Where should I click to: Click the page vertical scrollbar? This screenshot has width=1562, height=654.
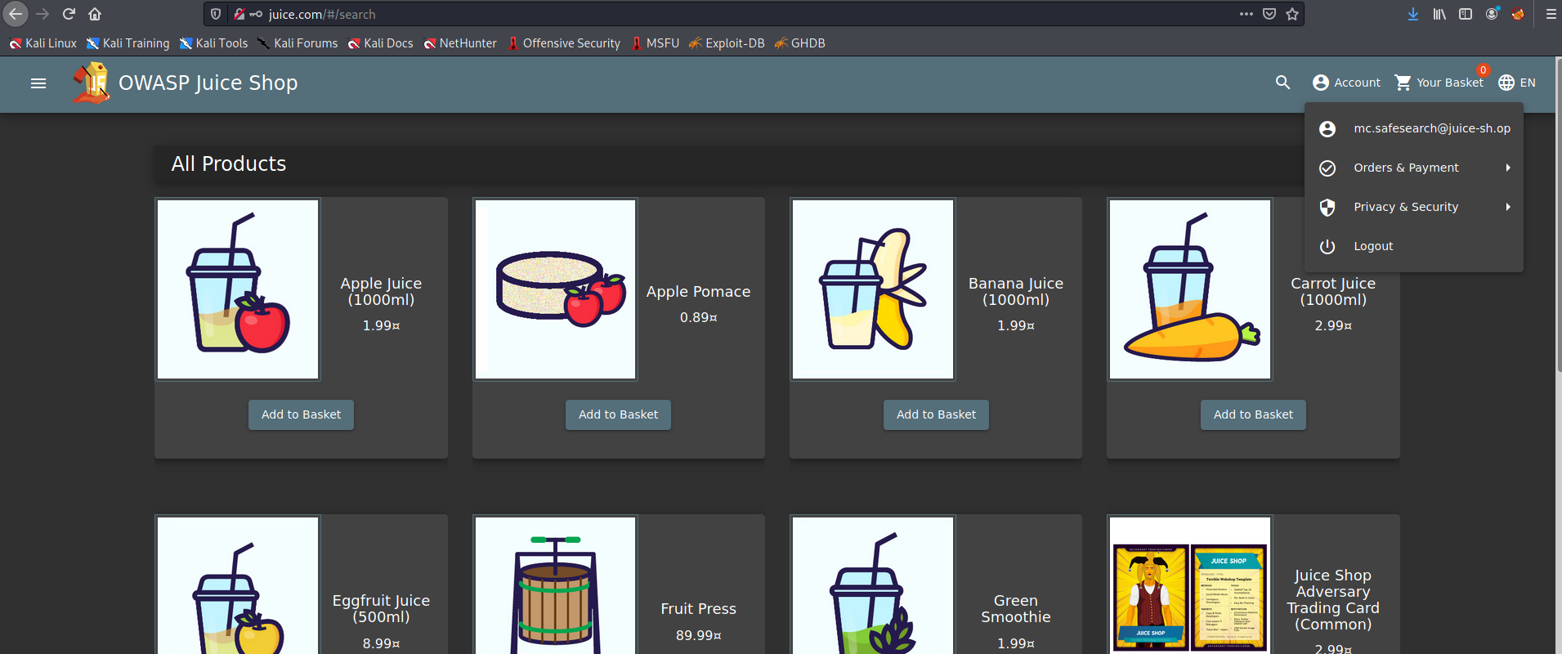point(1558,216)
